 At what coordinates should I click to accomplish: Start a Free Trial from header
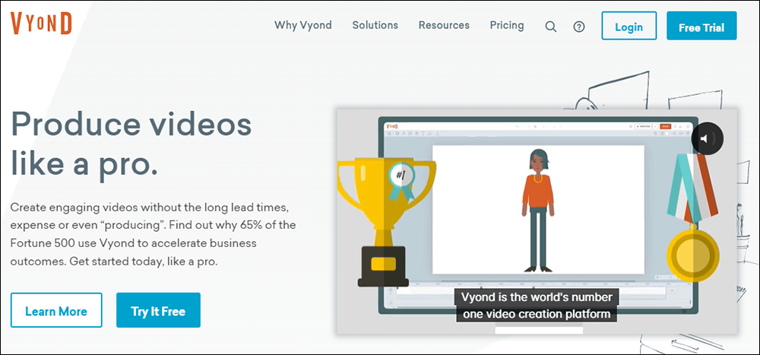coord(701,26)
